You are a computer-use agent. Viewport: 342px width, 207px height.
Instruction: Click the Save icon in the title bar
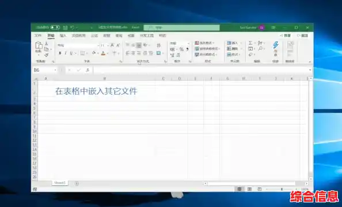65,28
